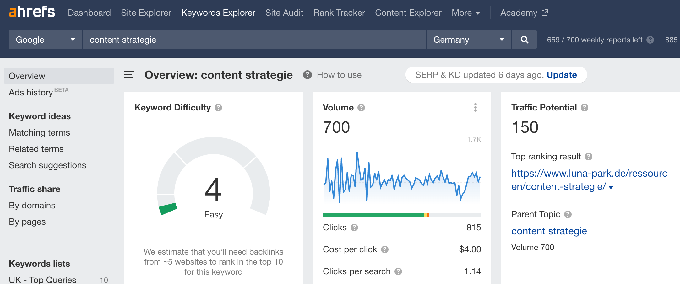Image resolution: width=680 pixels, height=284 pixels.
Task: Open UK - Top Queries keyword list
Action: click(x=42, y=280)
